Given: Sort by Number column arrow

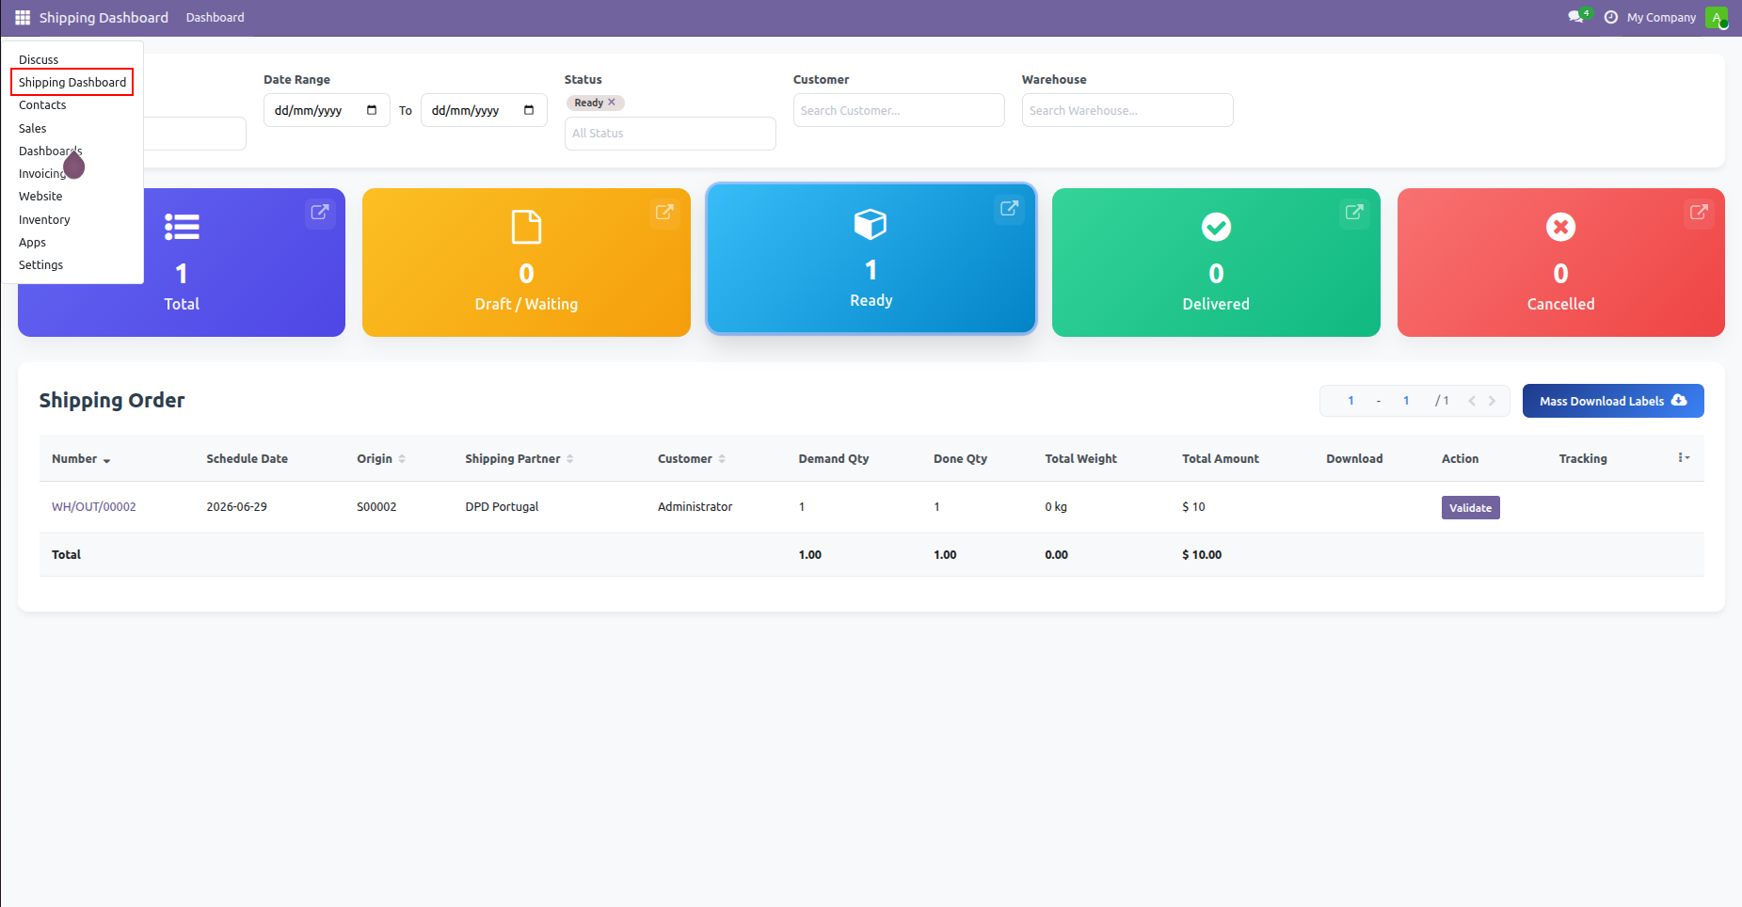Looking at the screenshot, I should click(x=106, y=460).
